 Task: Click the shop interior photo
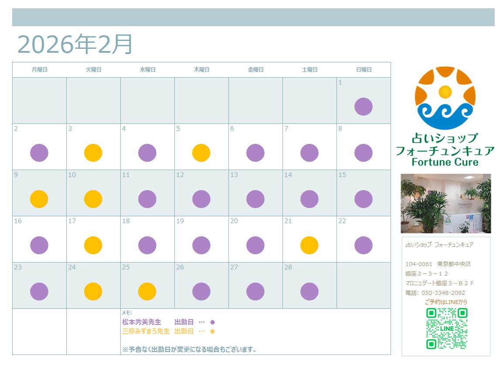tap(445, 203)
